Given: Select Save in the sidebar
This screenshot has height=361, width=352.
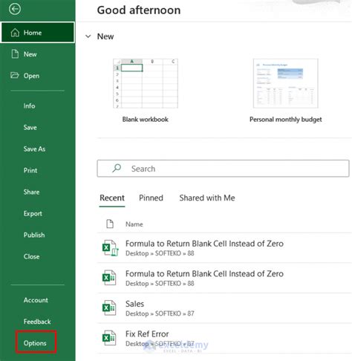Looking at the screenshot, I should point(30,128).
